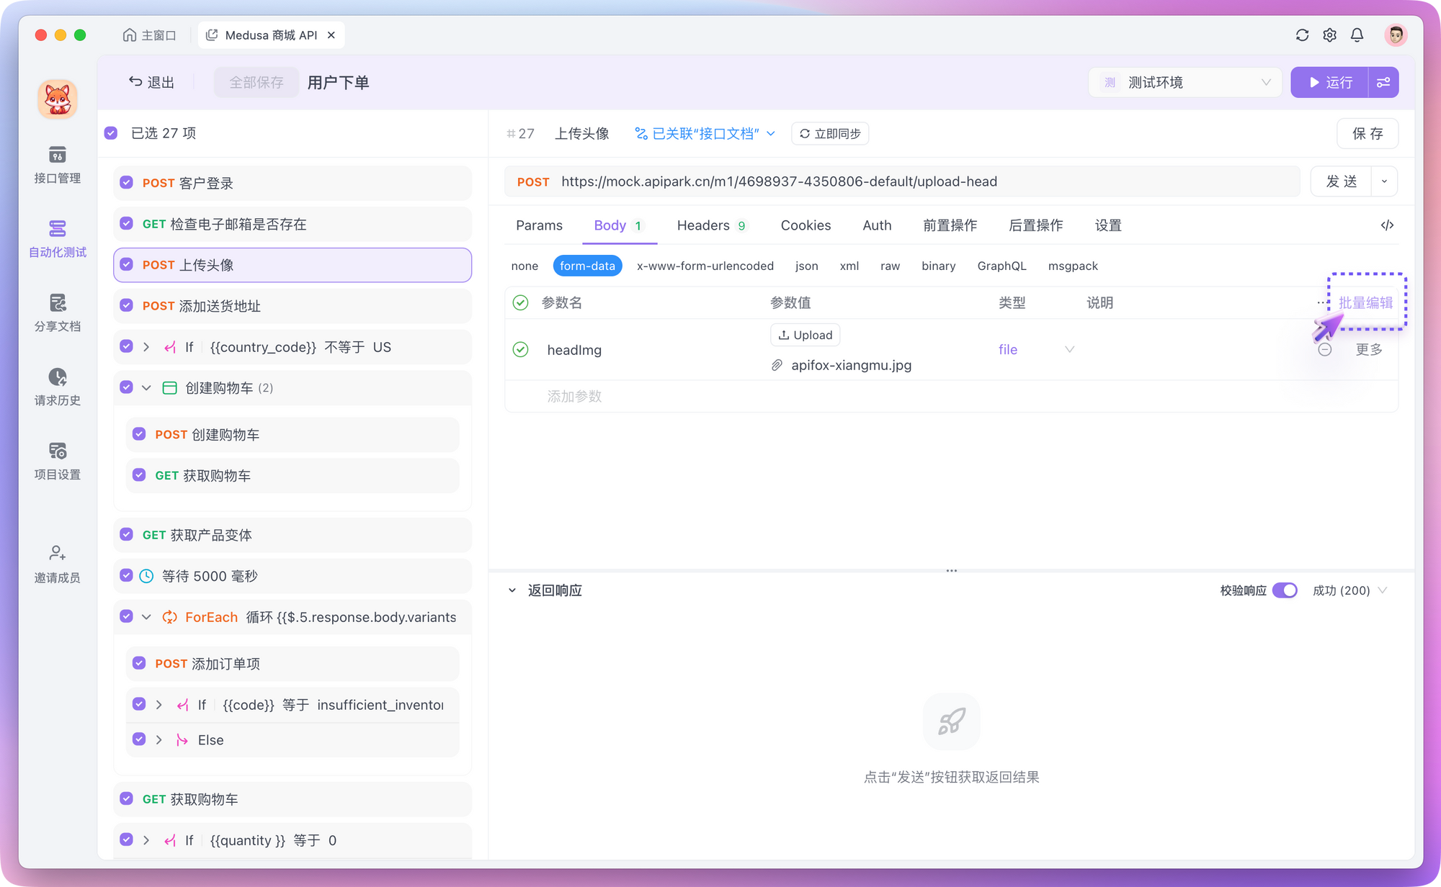The image size is (1441, 887).
Task: Click the notification bell icon
Action: point(1357,35)
